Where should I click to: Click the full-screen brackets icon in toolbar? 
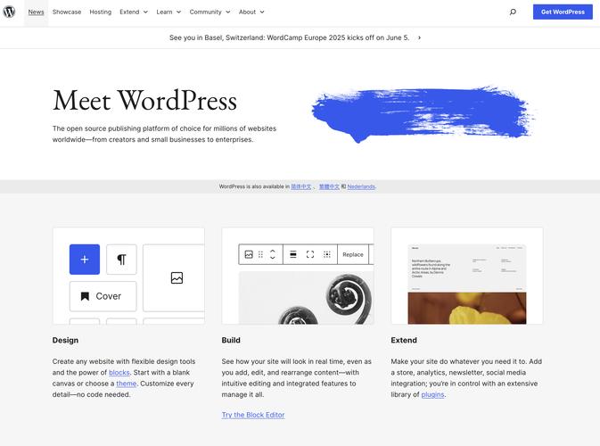click(x=310, y=254)
